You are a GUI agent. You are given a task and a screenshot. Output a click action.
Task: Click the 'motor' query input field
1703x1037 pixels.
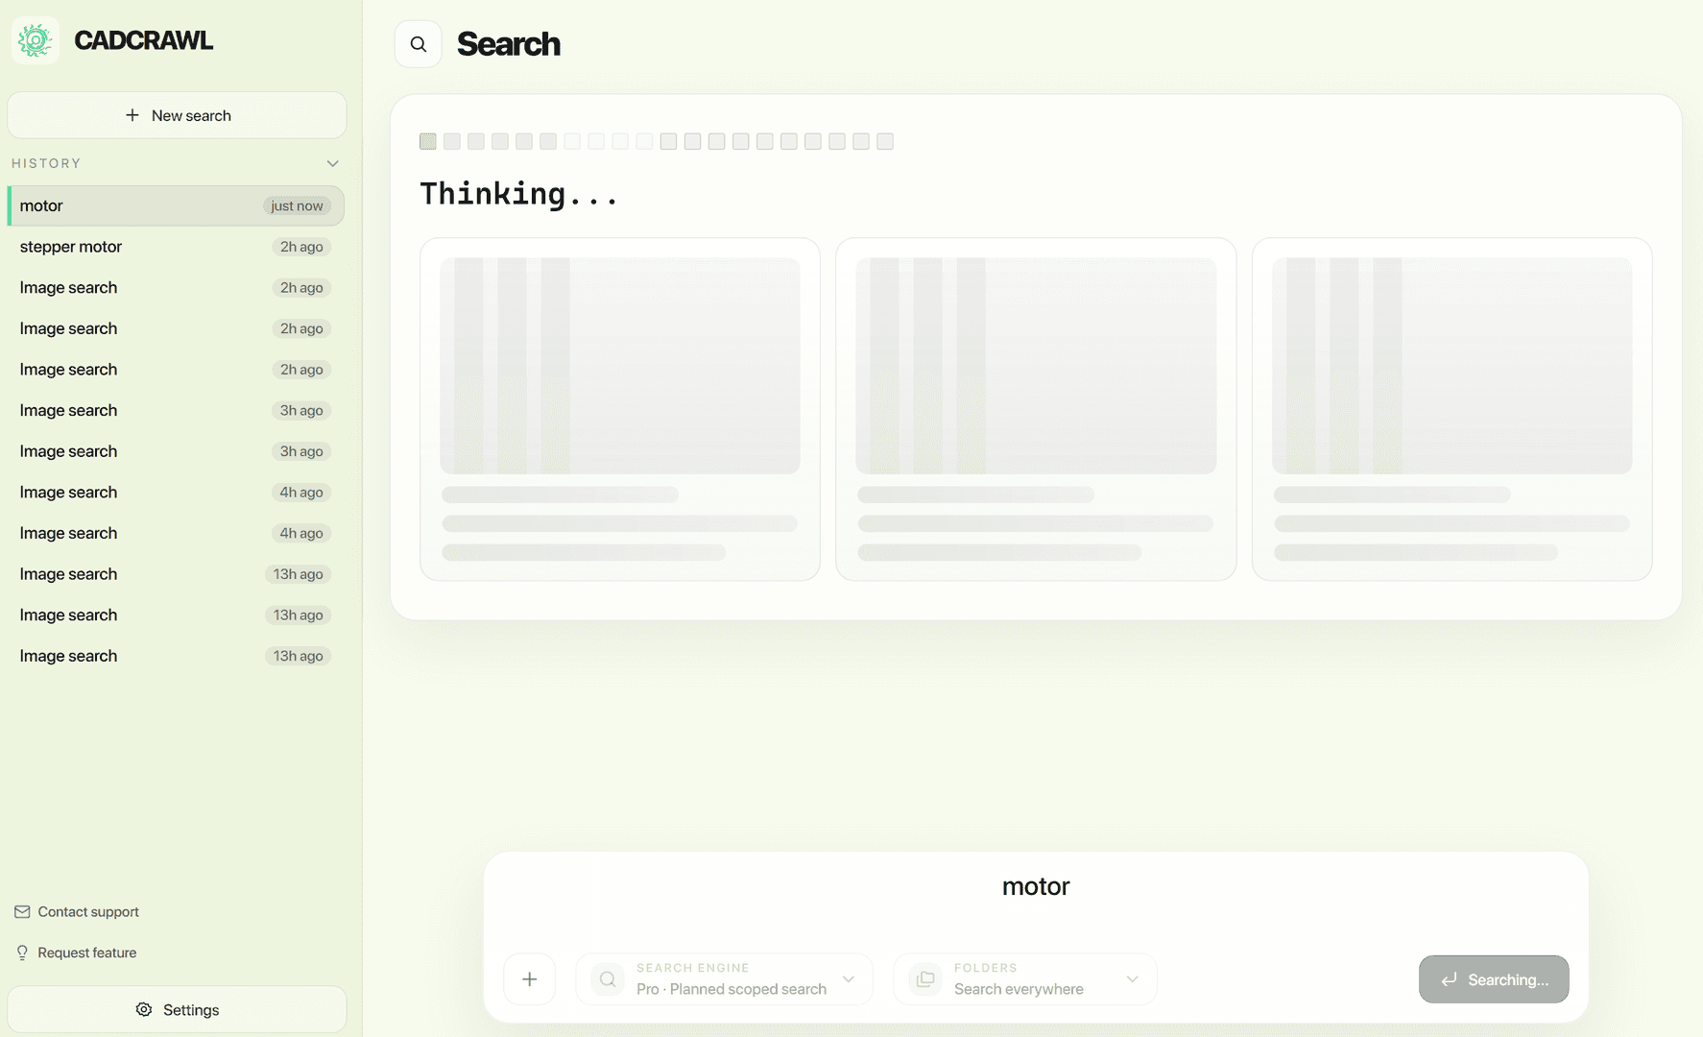[1036, 886]
